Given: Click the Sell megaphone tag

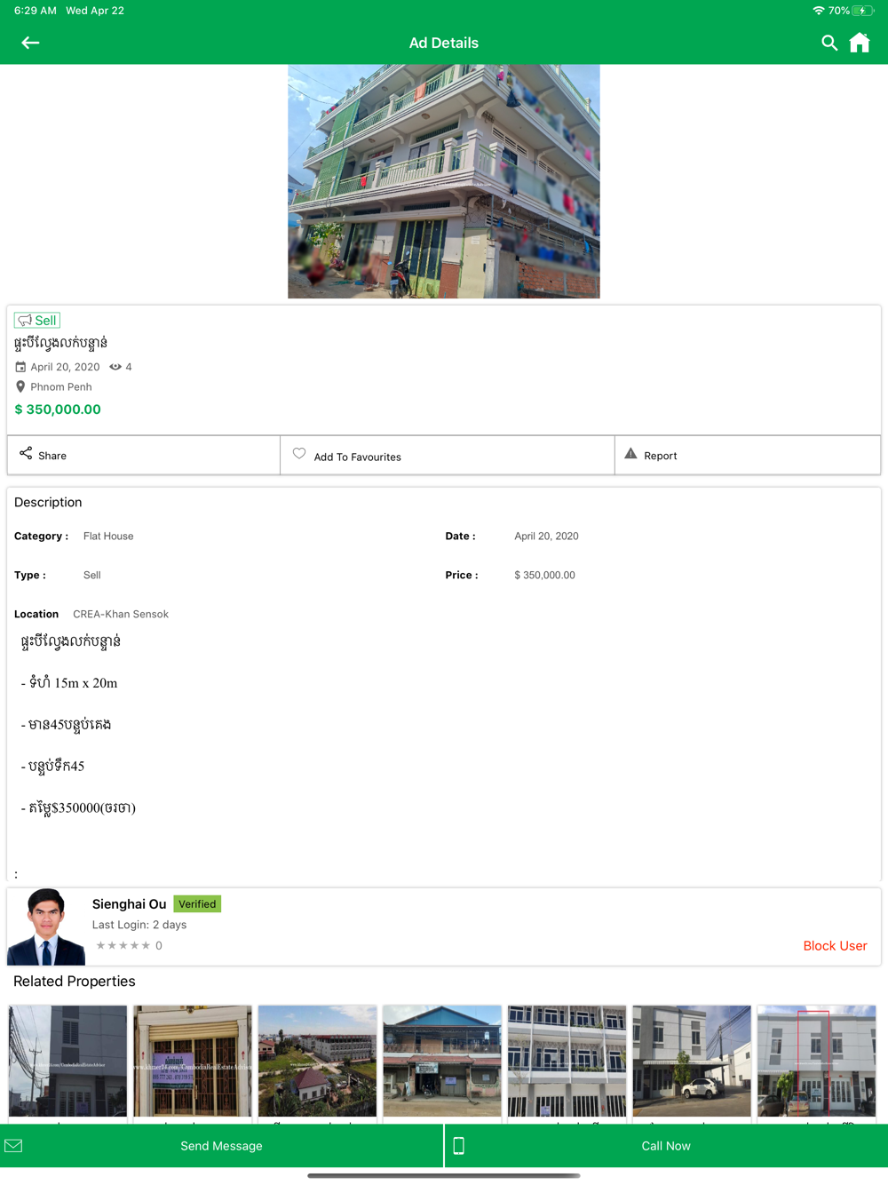Looking at the screenshot, I should coord(37,320).
